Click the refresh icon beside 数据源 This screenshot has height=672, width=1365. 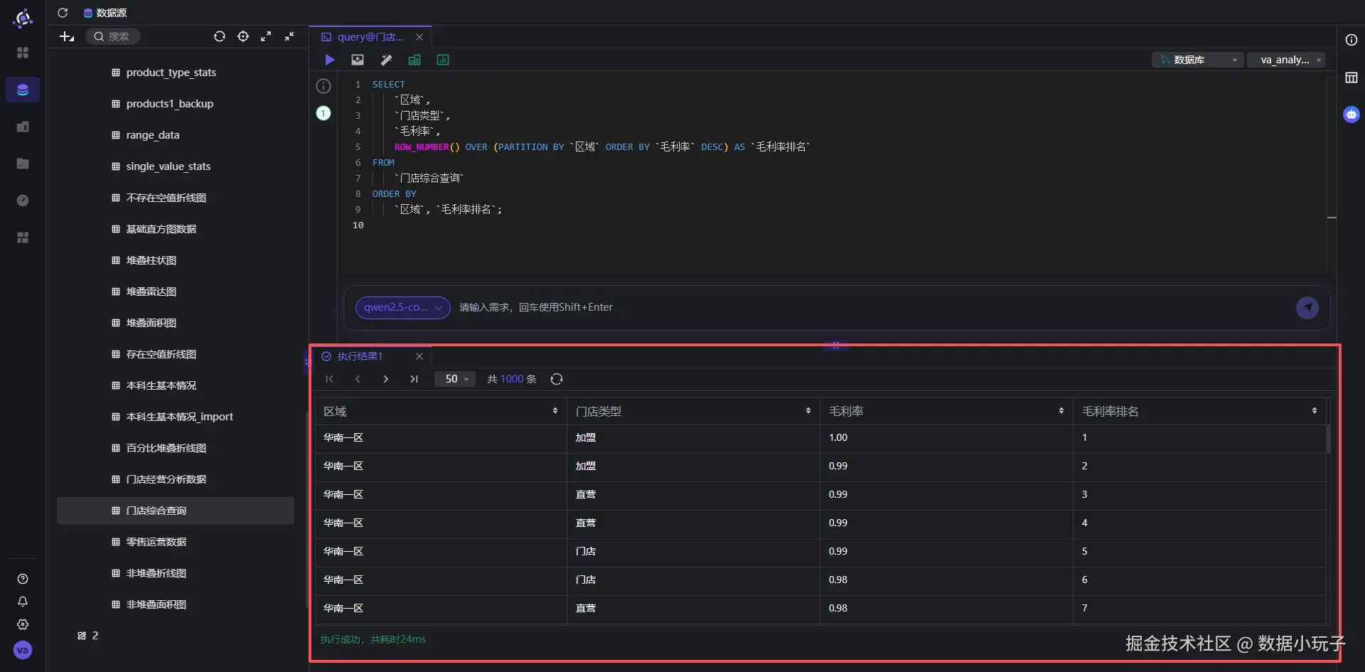[x=63, y=13]
